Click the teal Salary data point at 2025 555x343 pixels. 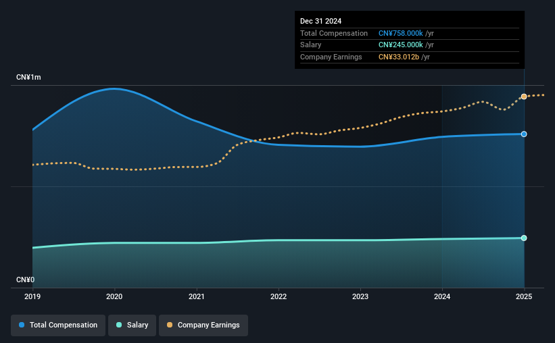point(524,238)
